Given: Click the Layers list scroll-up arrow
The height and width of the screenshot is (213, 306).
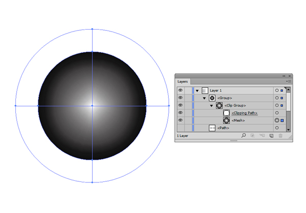Looking at the screenshot, I should pos(288,90).
